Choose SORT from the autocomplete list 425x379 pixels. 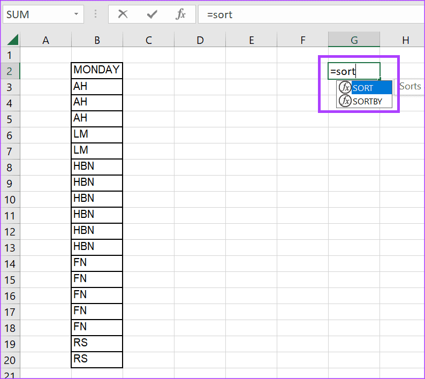click(363, 88)
